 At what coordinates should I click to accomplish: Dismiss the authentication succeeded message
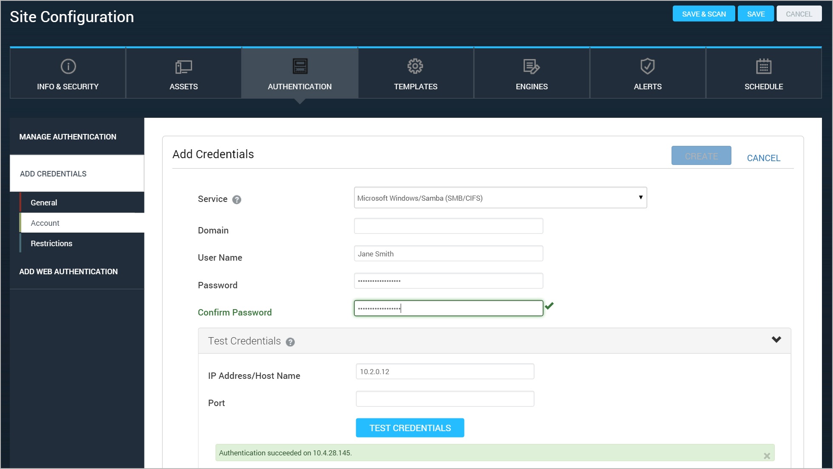(767, 456)
